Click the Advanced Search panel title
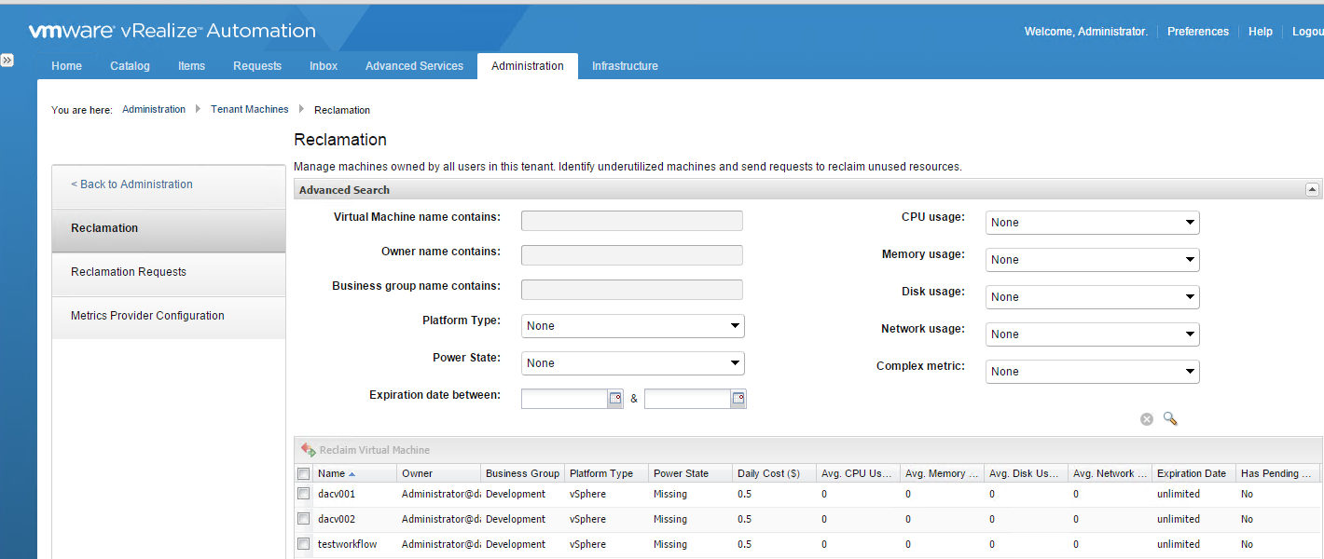 click(x=344, y=190)
